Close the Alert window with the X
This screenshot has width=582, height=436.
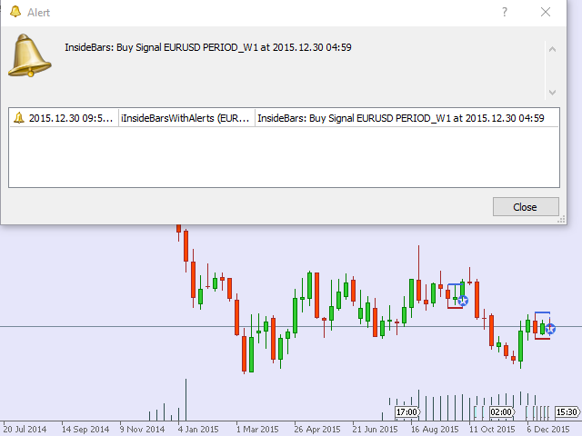pos(546,12)
